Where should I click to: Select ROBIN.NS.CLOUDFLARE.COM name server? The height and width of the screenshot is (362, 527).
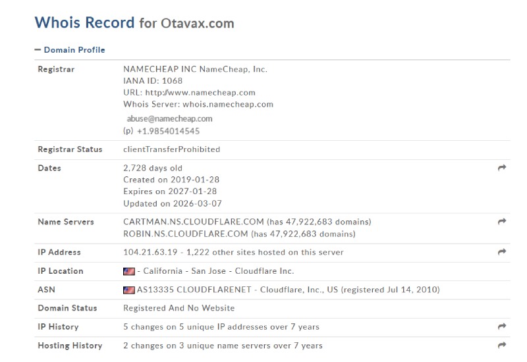(x=186, y=234)
